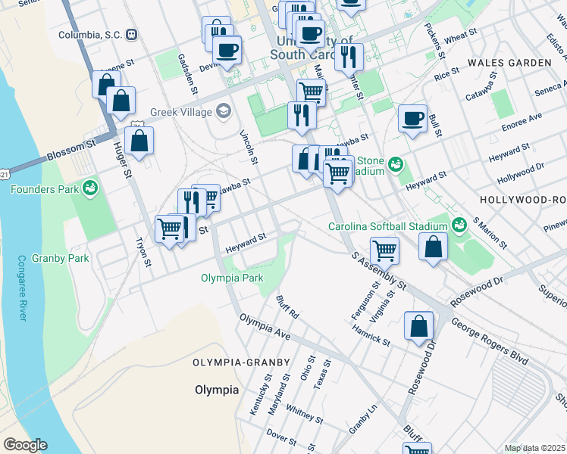
Task: Click the Greek Village text label
Action: tap(181, 112)
